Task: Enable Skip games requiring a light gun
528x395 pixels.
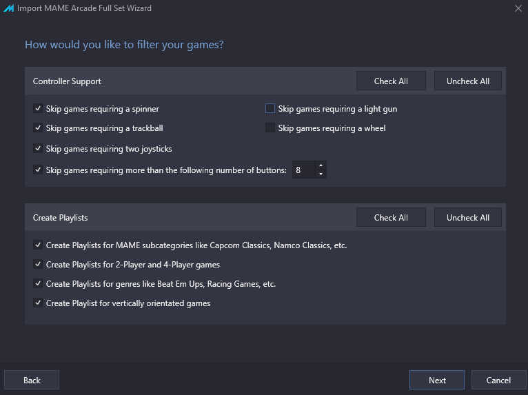Action: [270, 108]
